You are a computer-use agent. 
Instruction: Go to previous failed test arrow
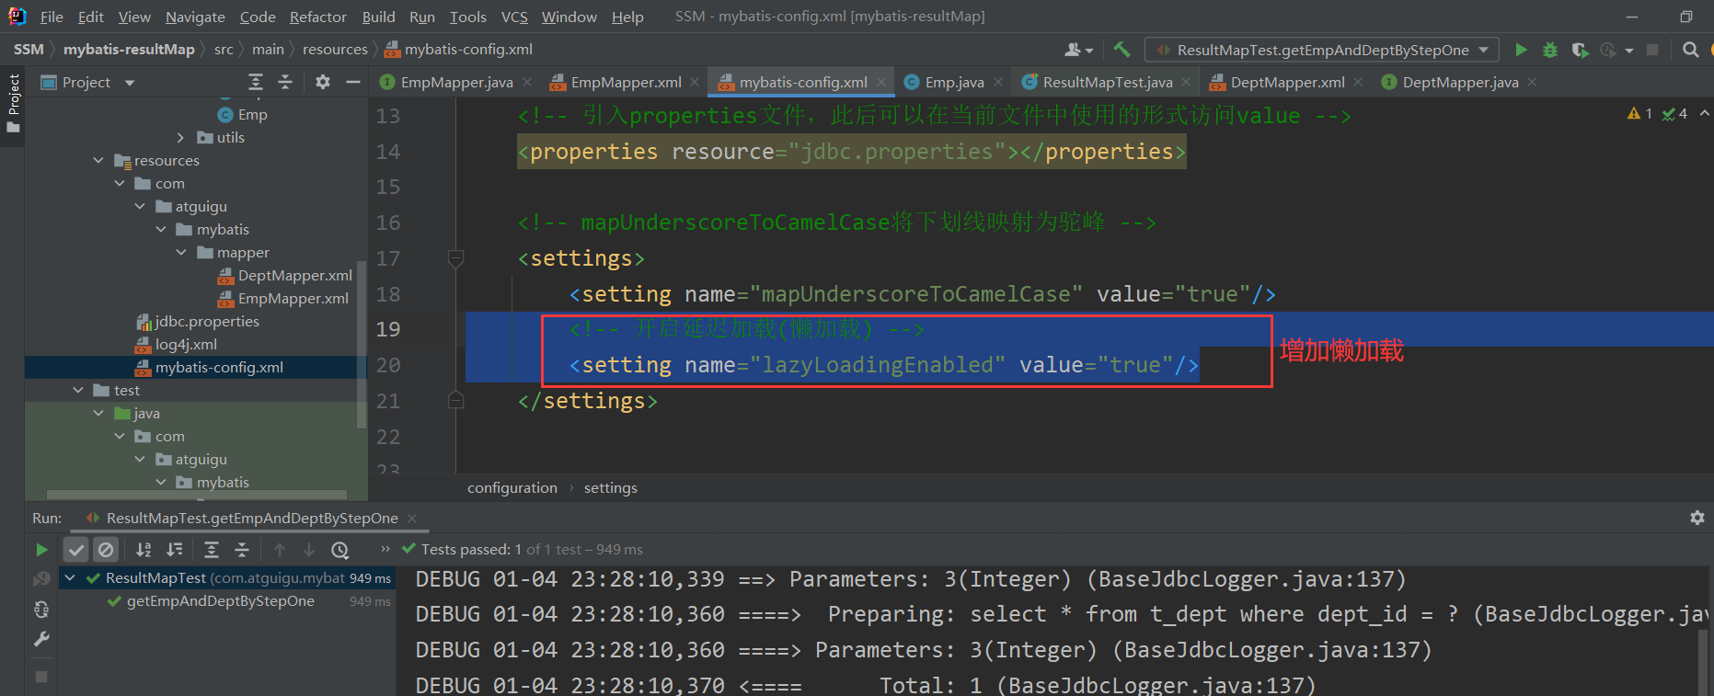pyautogui.click(x=280, y=550)
